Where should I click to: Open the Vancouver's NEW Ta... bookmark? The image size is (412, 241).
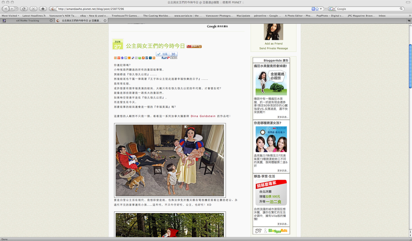click(63, 16)
